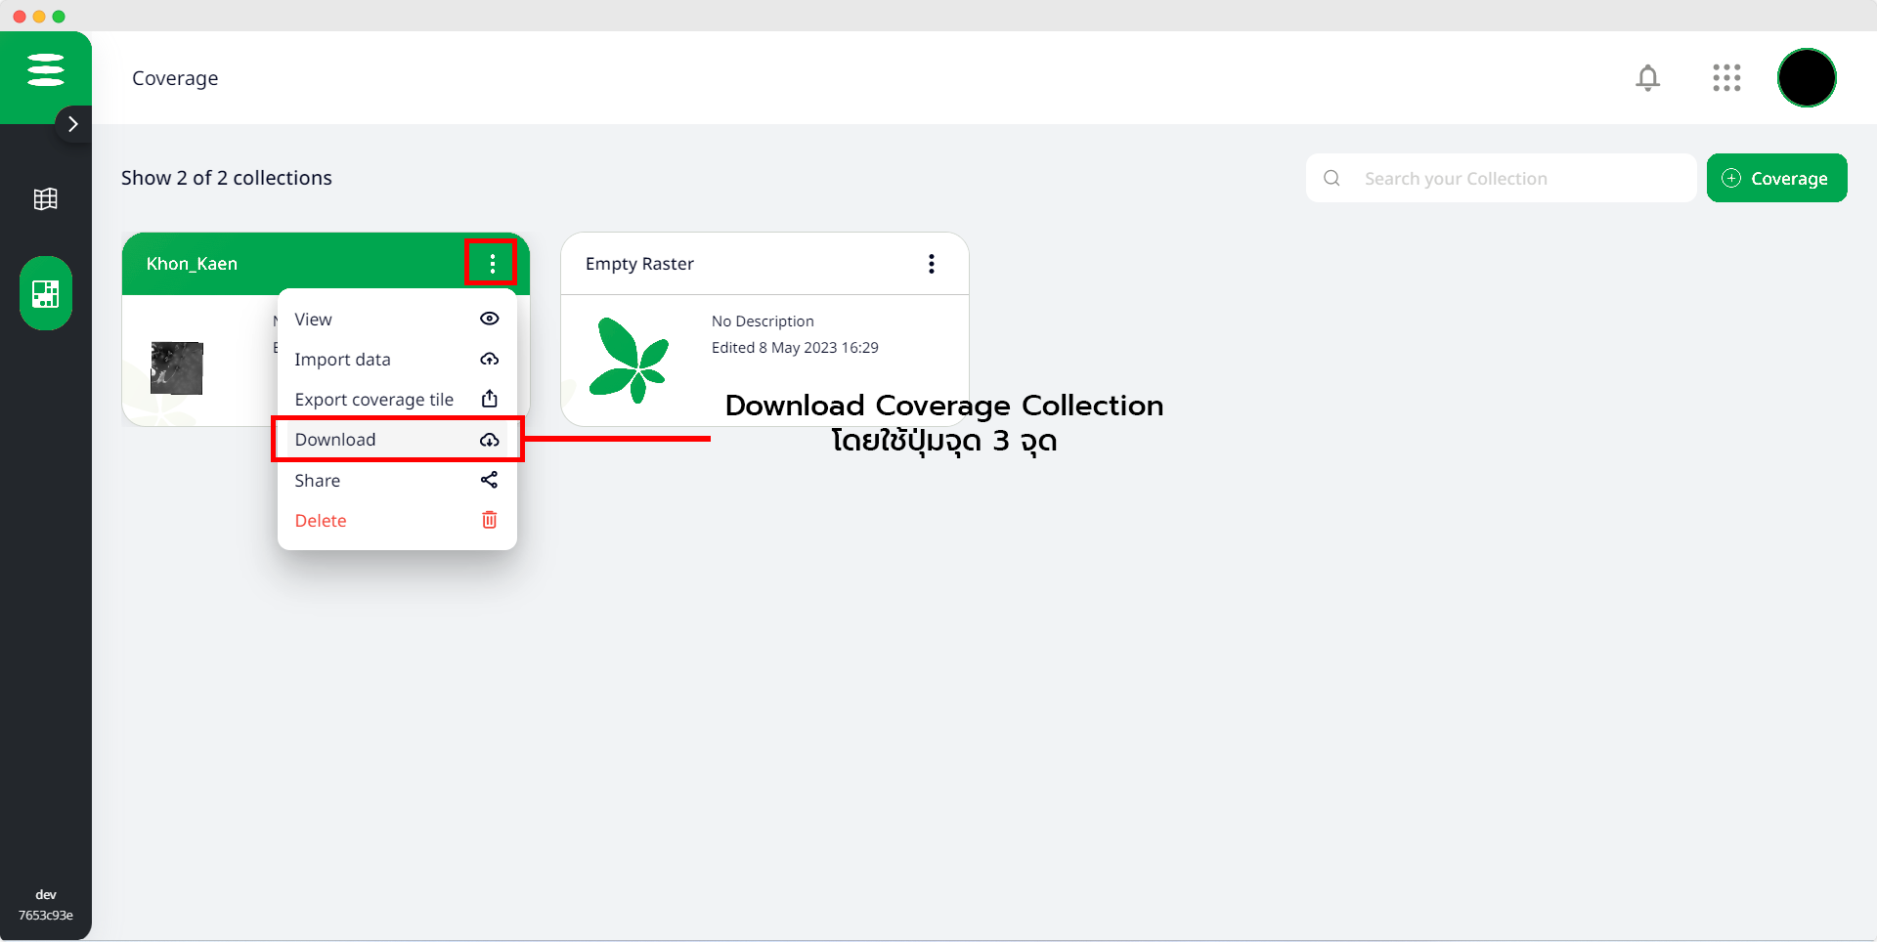This screenshot has height=942, width=1877.
Task: Click the Khon_Kaen card title
Action: pos(192,264)
